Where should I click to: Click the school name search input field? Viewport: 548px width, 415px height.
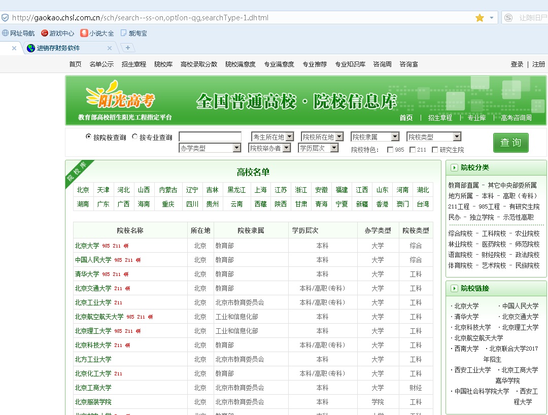210,137
